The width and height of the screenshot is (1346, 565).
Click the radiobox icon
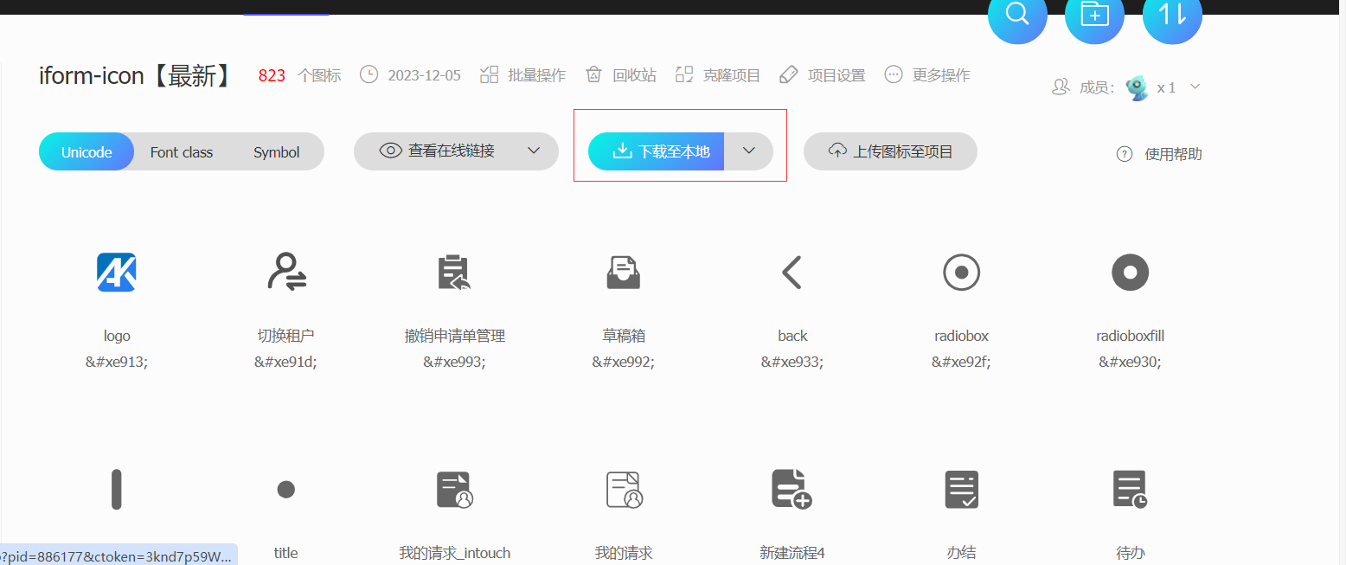[961, 273]
